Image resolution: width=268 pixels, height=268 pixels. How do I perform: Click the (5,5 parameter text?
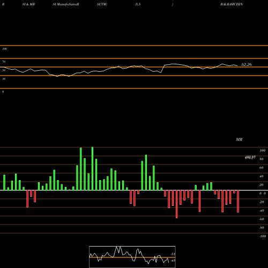(138, 4)
